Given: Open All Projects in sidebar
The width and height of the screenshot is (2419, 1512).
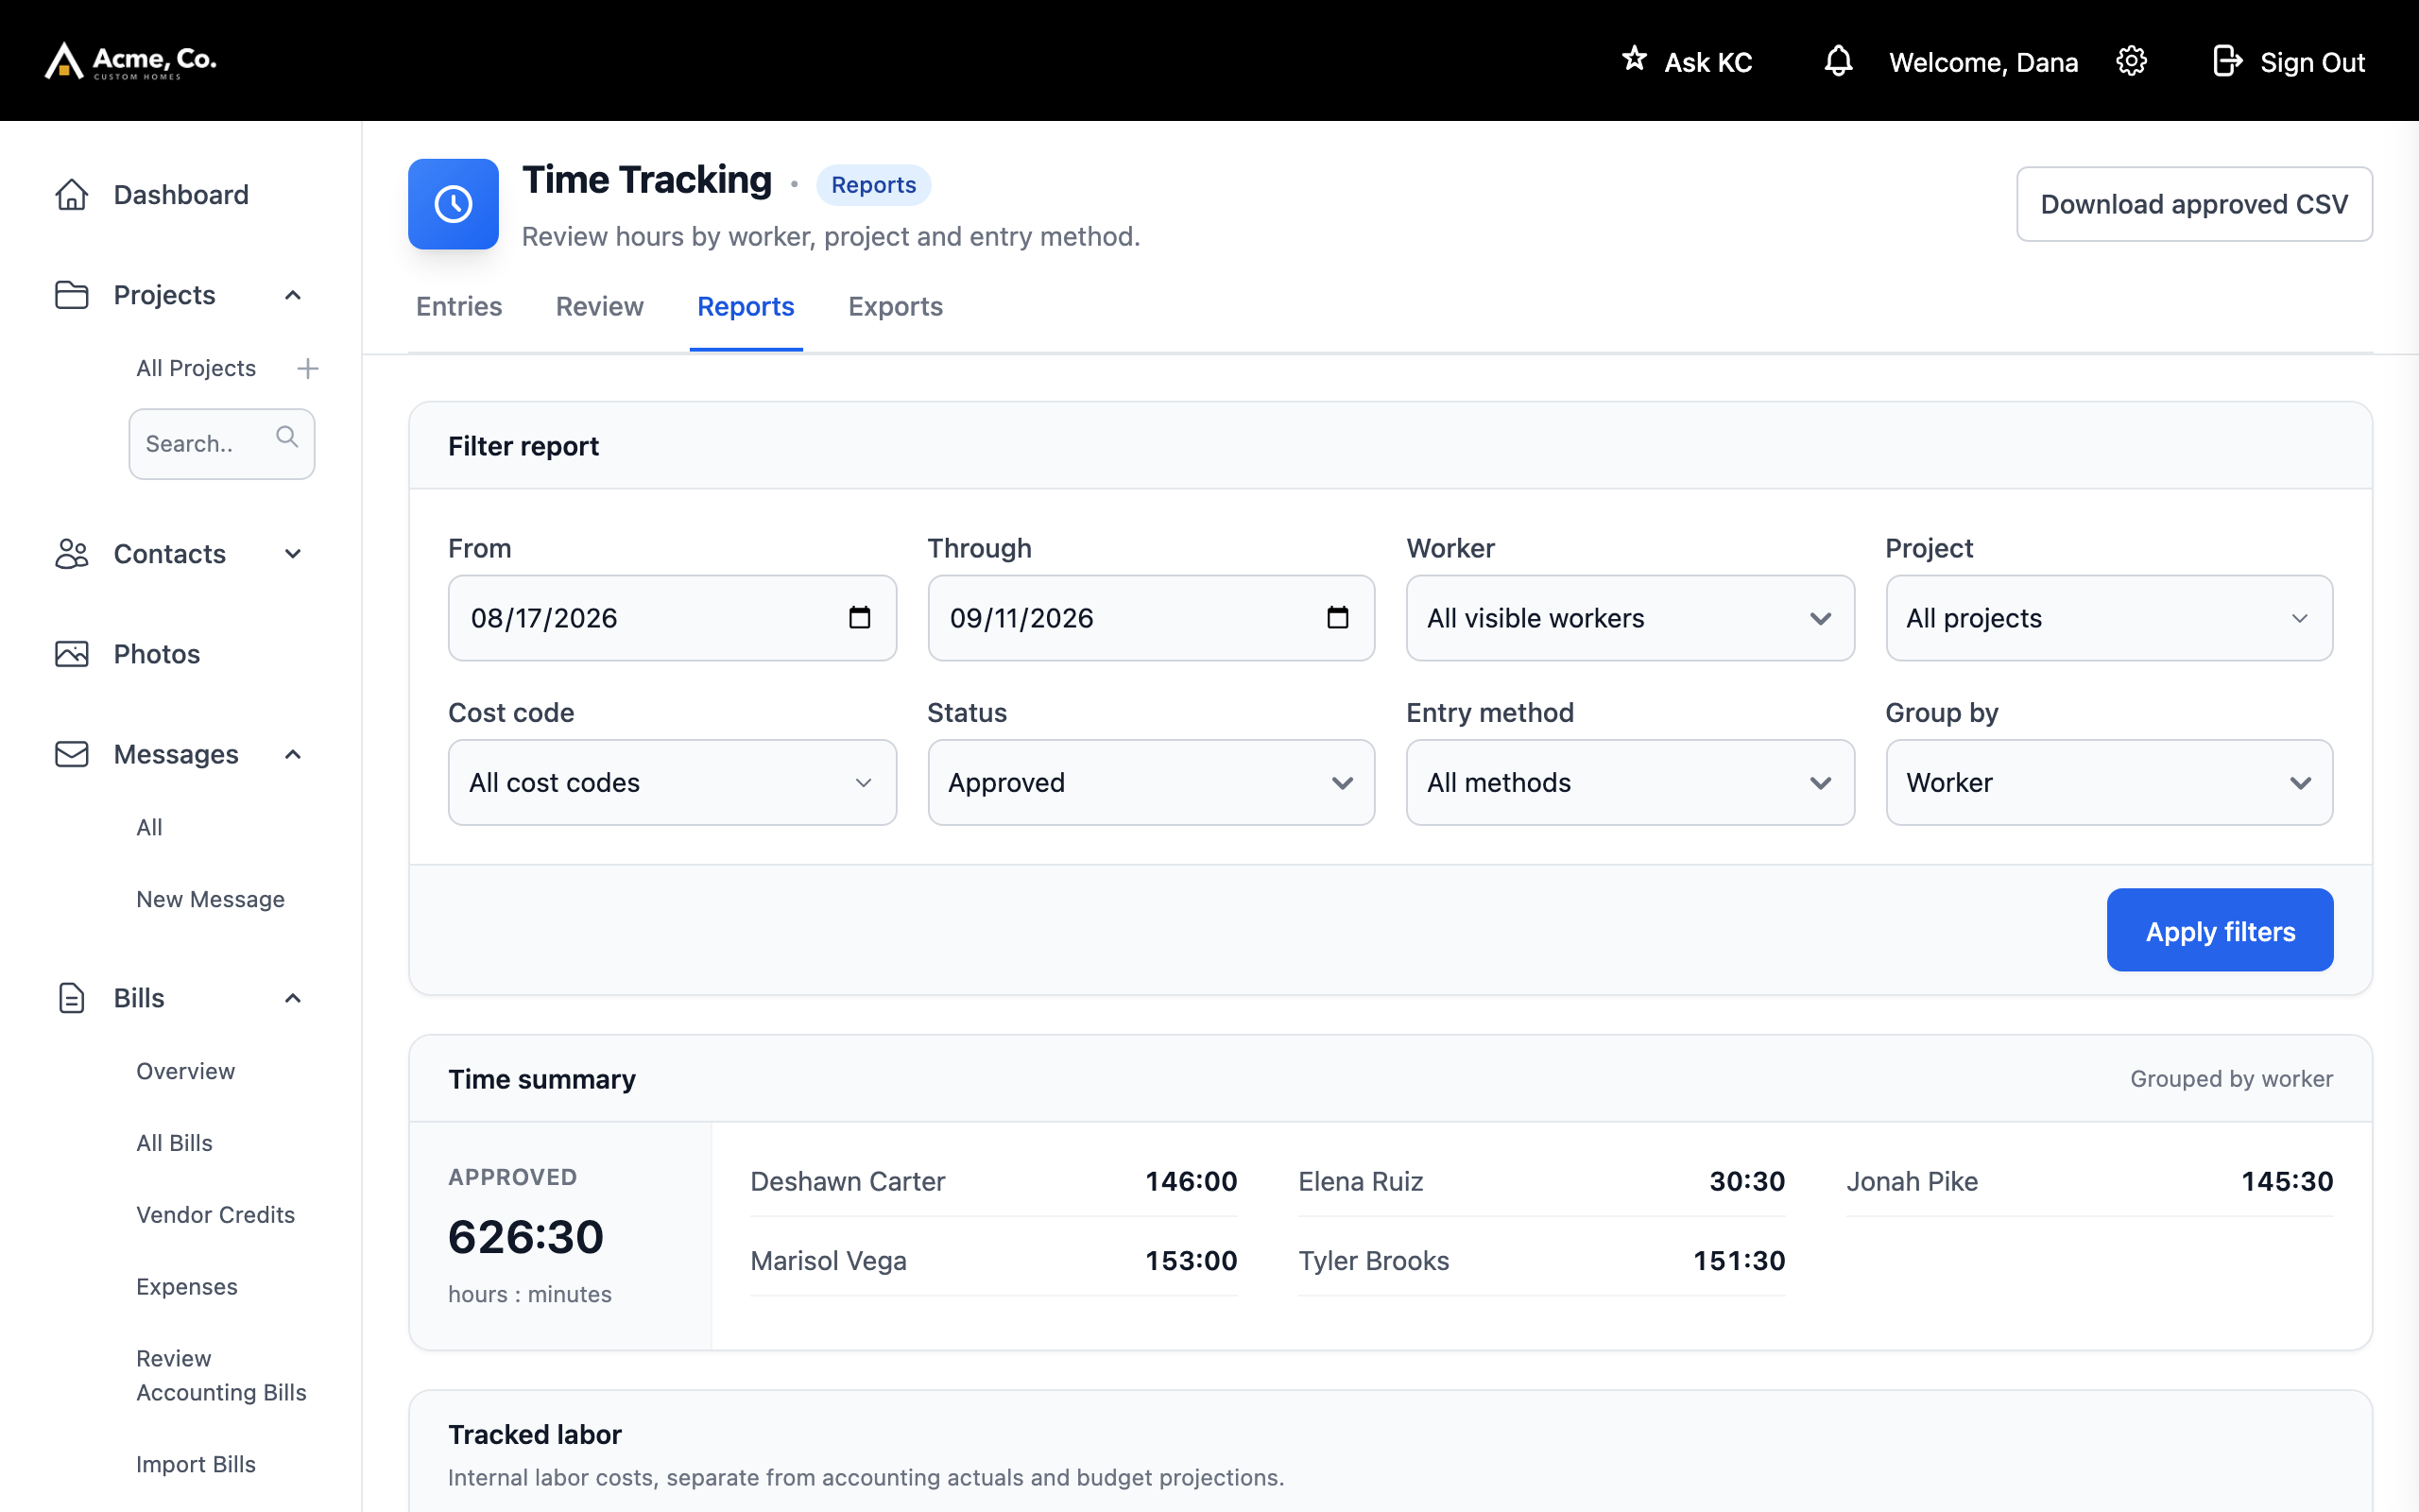Looking at the screenshot, I should [196, 368].
